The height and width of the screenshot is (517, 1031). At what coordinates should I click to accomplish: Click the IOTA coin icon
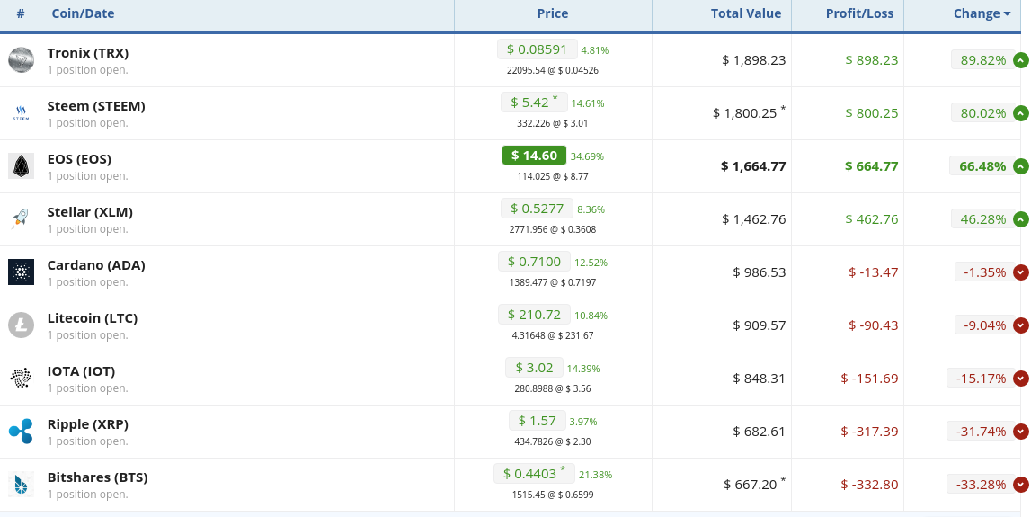click(x=21, y=379)
